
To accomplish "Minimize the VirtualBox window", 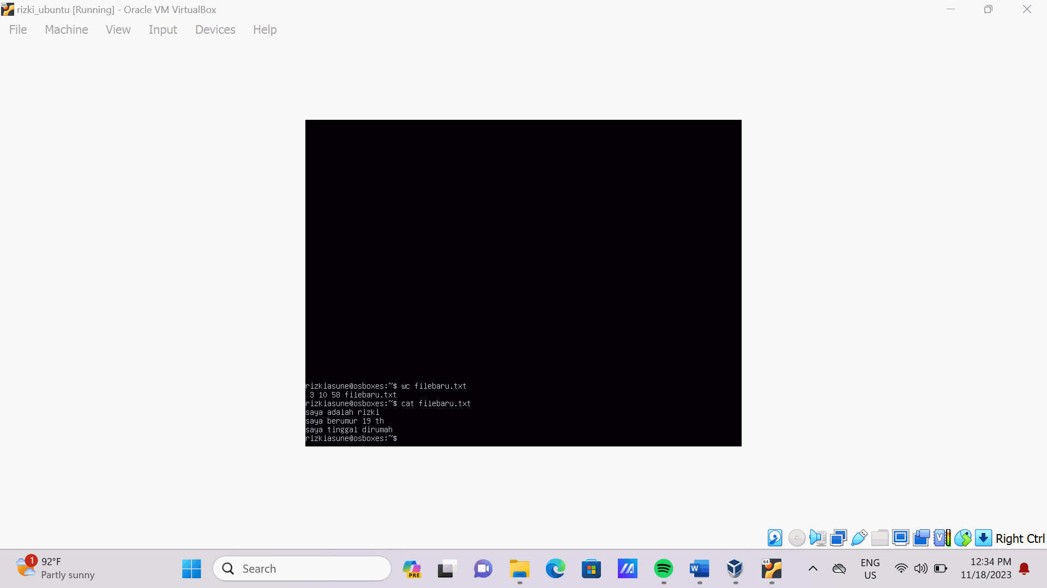I will click(x=950, y=9).
